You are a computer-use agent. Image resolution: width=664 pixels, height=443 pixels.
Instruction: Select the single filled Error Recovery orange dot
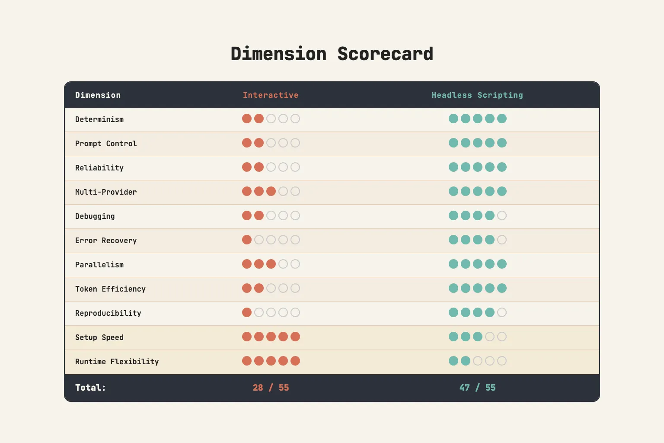pos(247,240)
